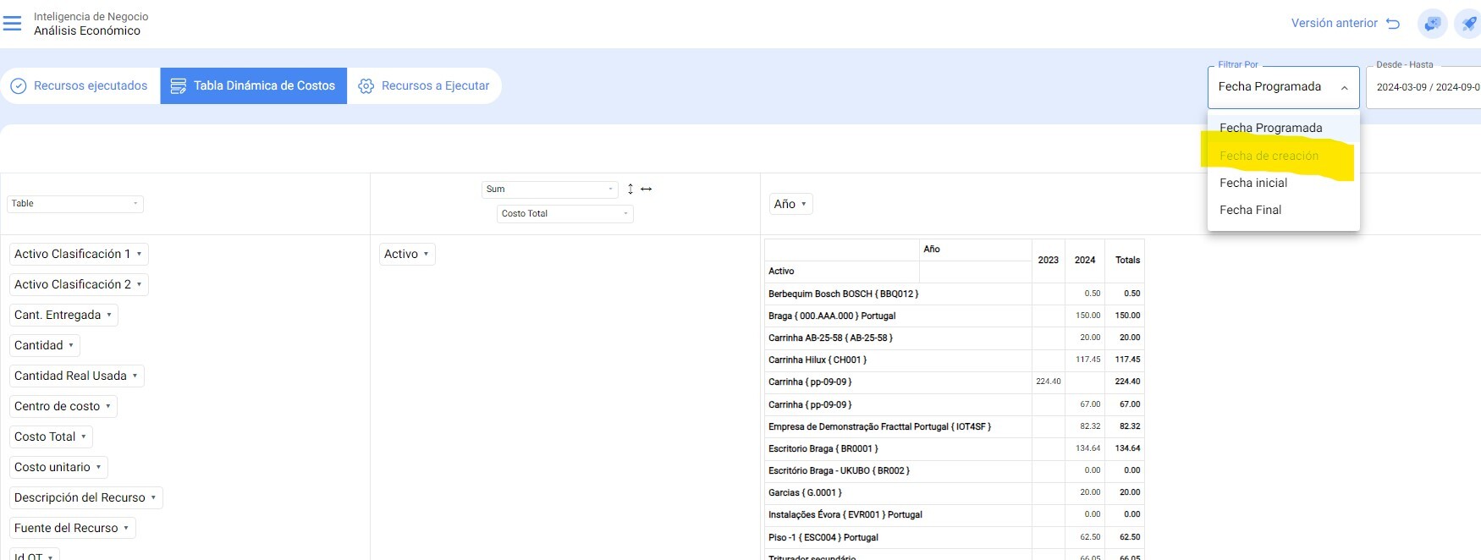Click the undo arrow beside Versión anterior
Image resolution: width=1481 pixels, height=560 pixels.
click(x=1393, y=24)
